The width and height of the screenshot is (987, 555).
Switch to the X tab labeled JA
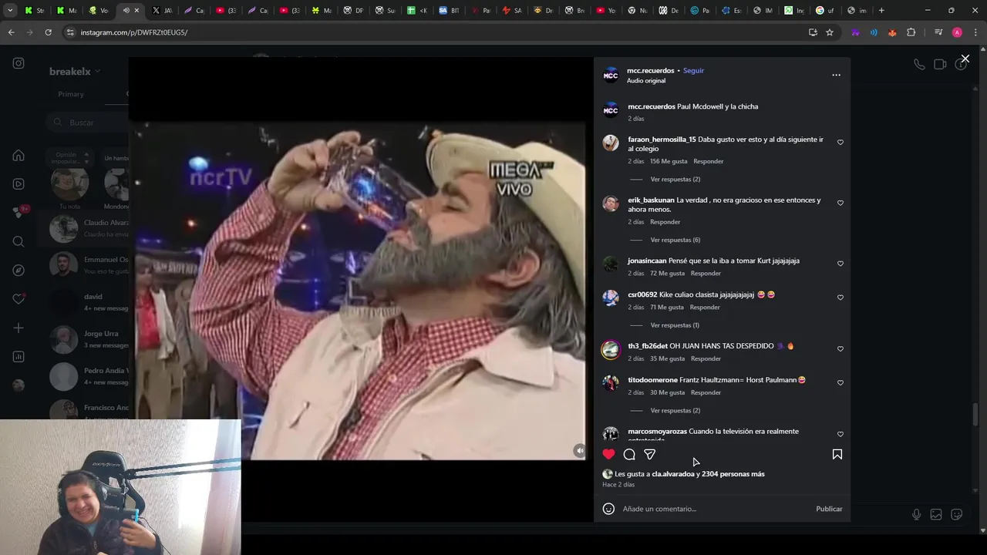coord(162,11)
